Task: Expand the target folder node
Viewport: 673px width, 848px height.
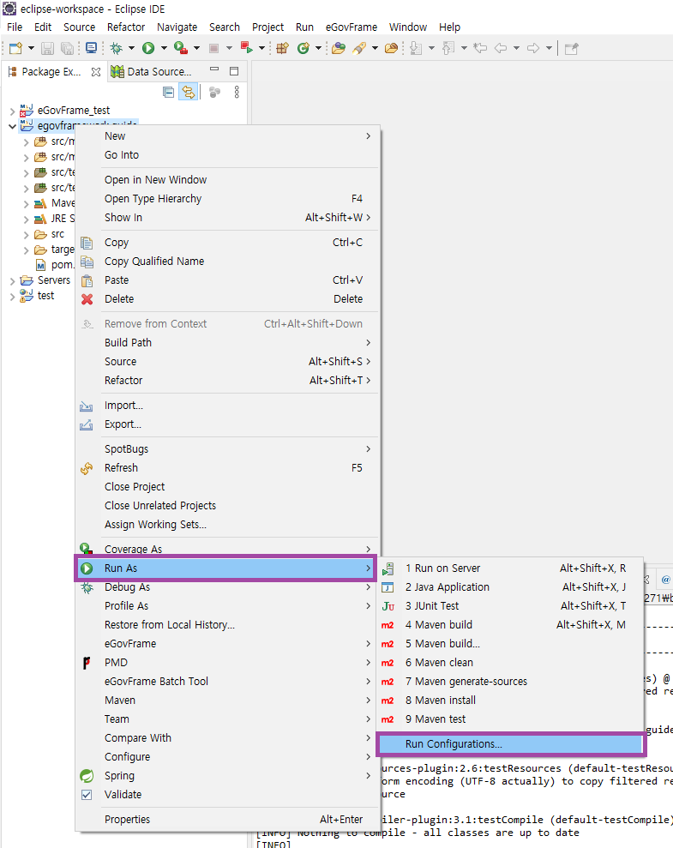Action: (x=26, y=250)
